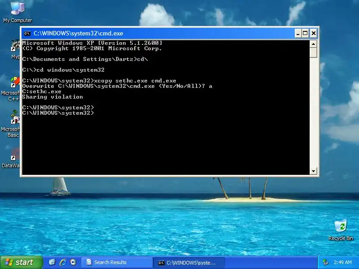The height and width of the screenshot is (269, 359).
Task: Click the Overwrite (Yes/No/All)? prompt line
Action: (x=117, y=86)
